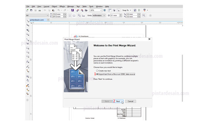208x125 pixels.
Task: Open the Bitmaps menu
Action: click(x=71, y=7)
